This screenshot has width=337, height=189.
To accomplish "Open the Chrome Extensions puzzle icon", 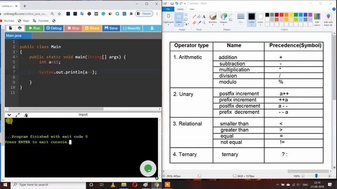I will click(131, 14).
